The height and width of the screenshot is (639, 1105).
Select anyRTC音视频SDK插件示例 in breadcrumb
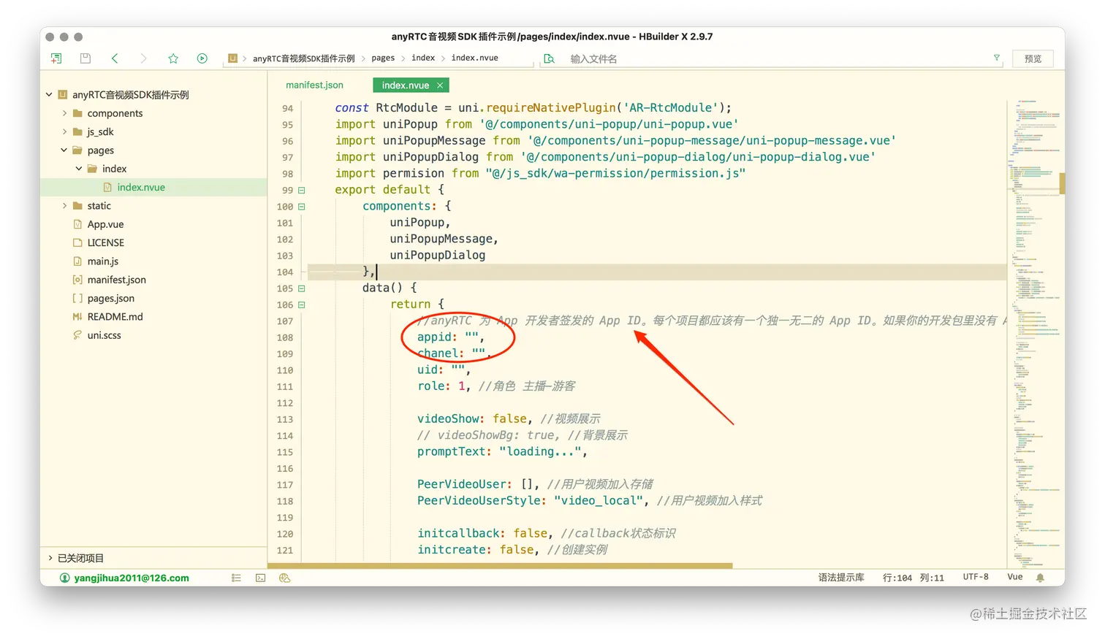304,58
